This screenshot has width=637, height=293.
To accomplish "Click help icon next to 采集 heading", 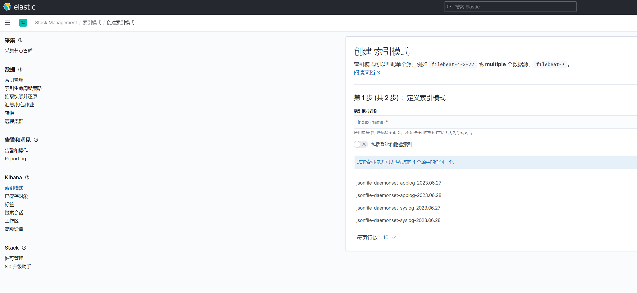I will (x=20, y=40).
